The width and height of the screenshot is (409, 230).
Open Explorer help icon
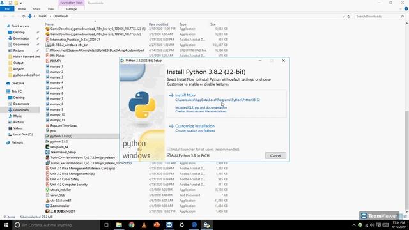point(406,9)
